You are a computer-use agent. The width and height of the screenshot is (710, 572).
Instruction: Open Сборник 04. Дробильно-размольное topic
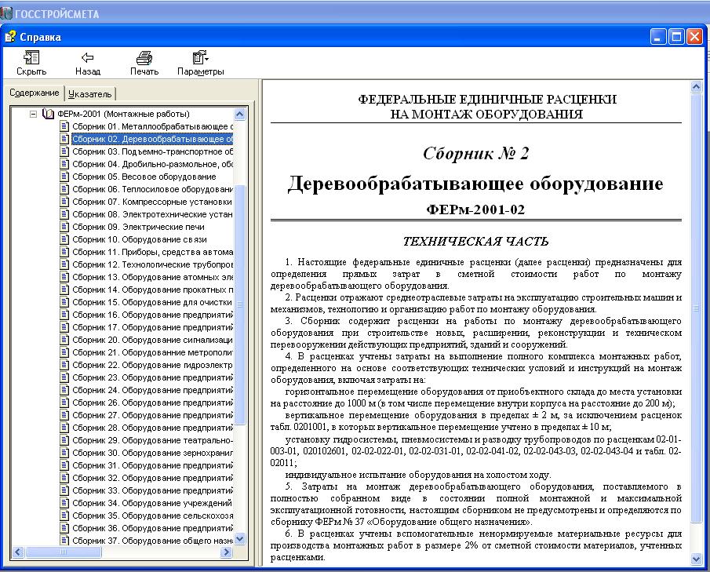(x=152, y=164)
